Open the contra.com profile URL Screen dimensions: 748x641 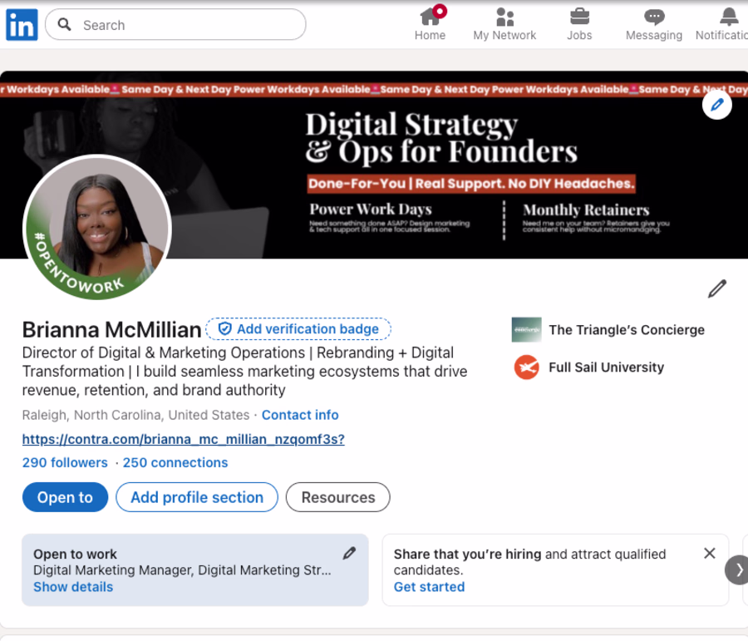(x=183, y=439)
